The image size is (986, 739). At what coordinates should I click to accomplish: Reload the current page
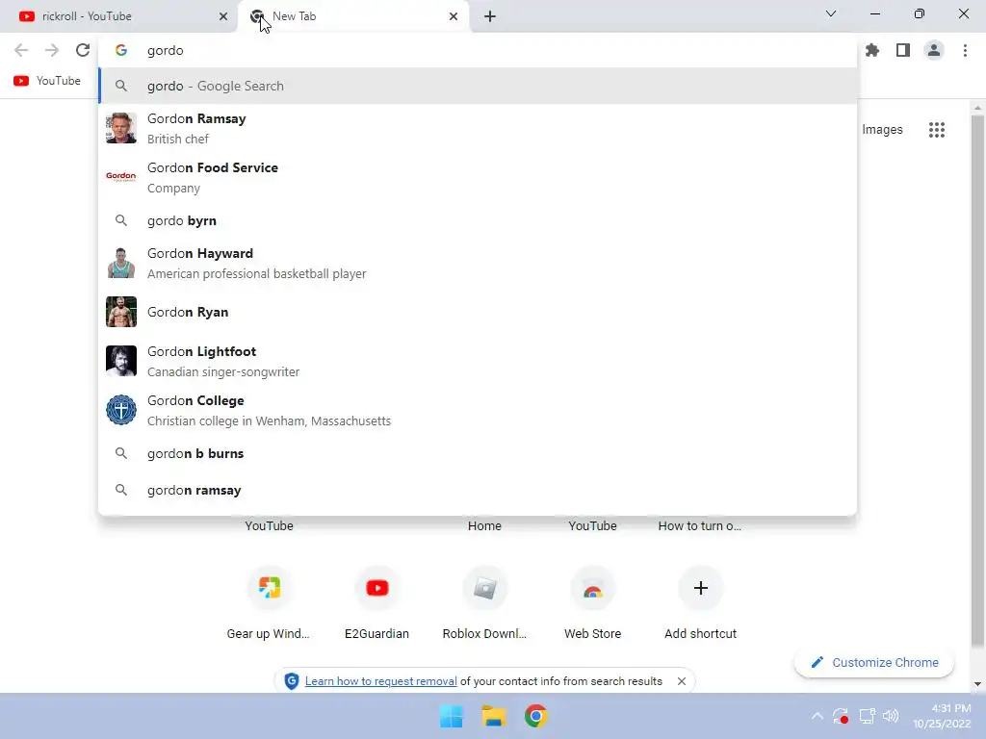coord(83,50)
